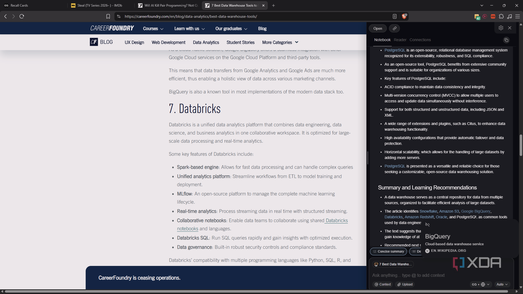Open reader mode from address bar
This screenshot has height=294, width=523.
click(394, 16)
